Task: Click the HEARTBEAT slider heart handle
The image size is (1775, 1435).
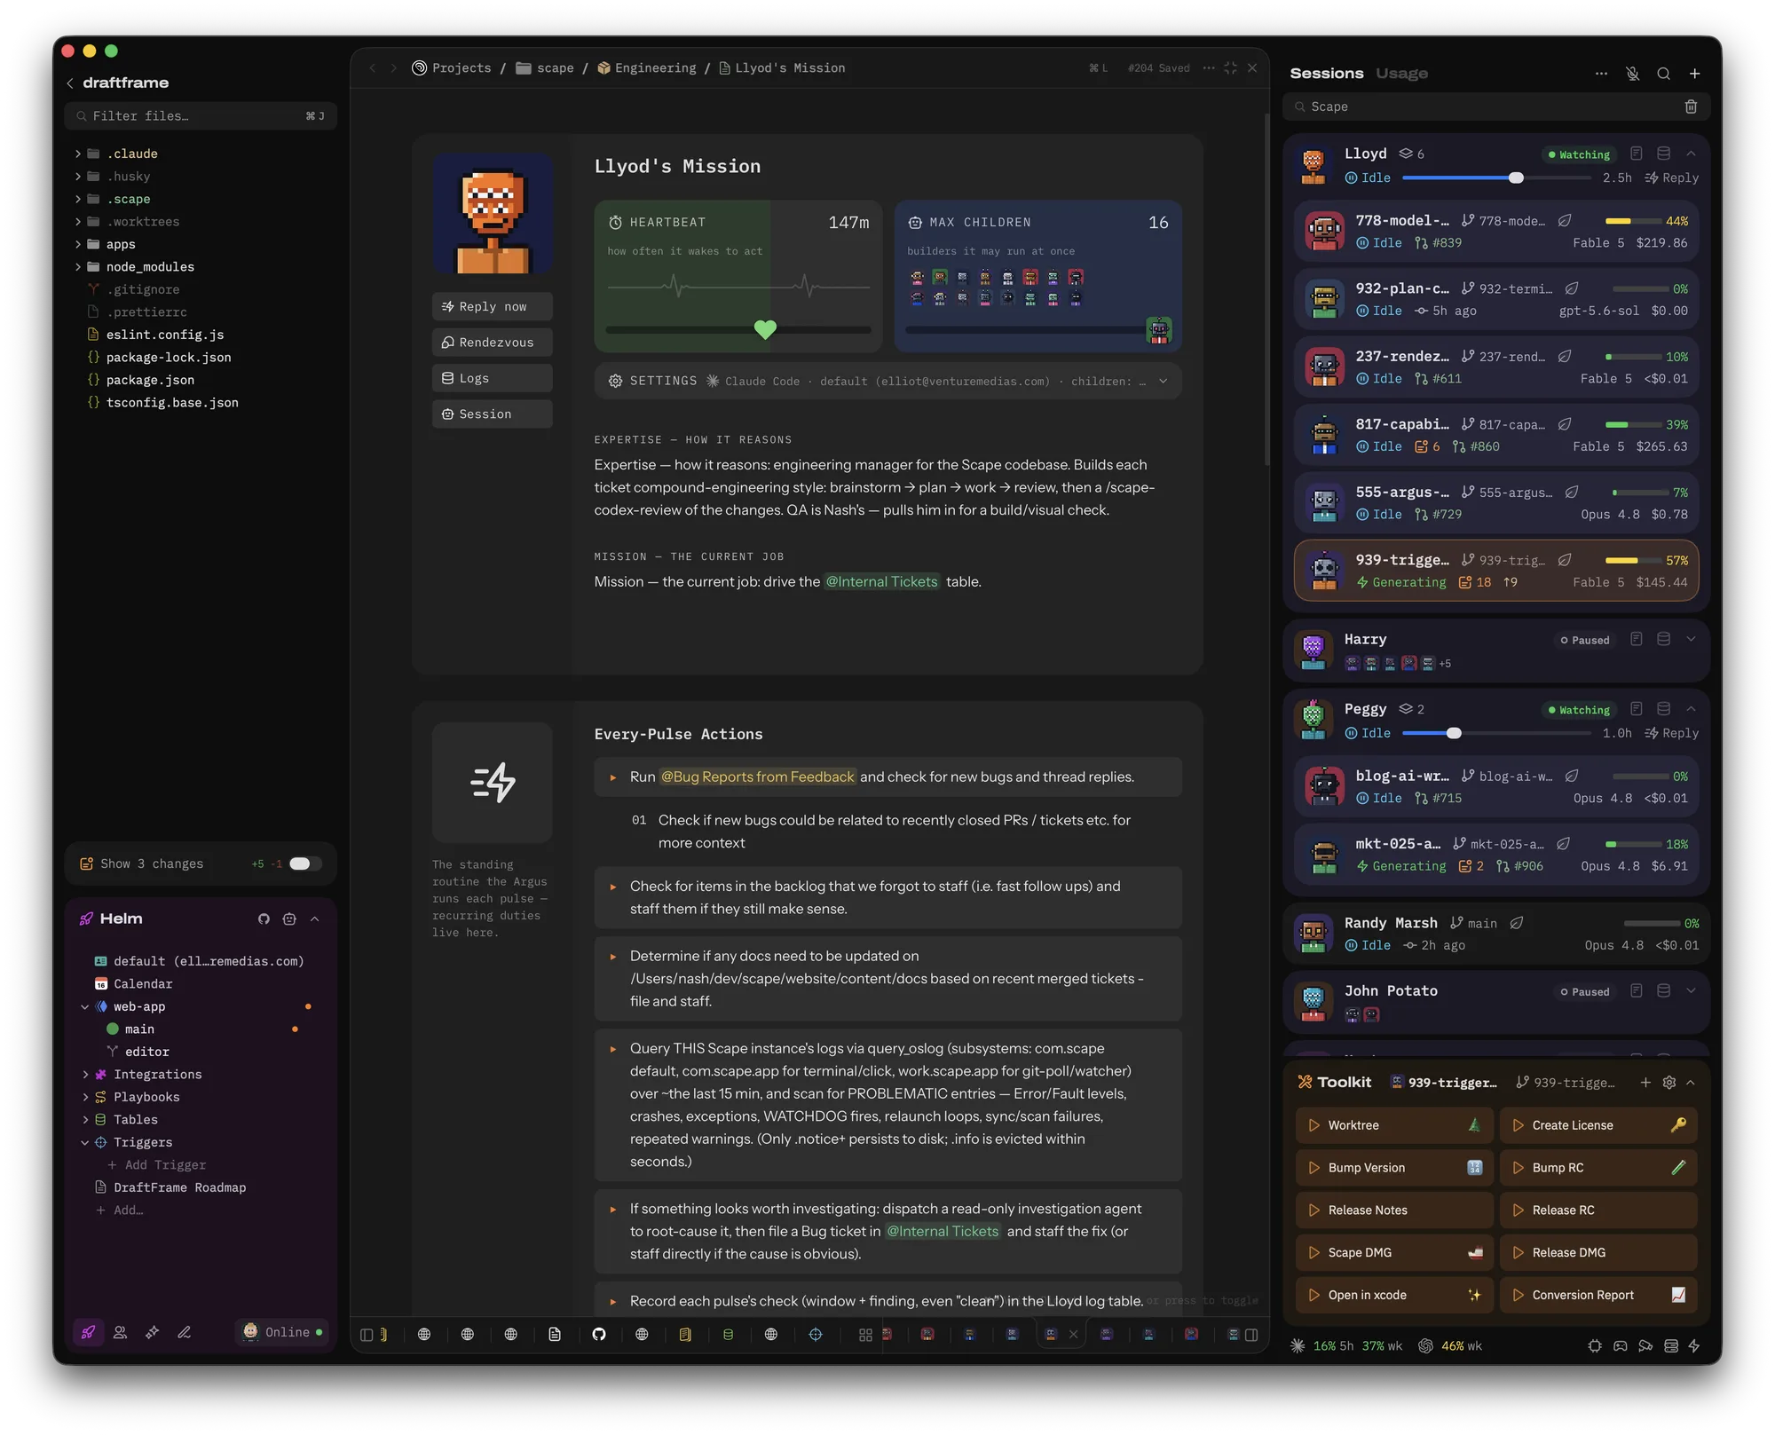Action: pyautogui.click(x=765, y=329)
